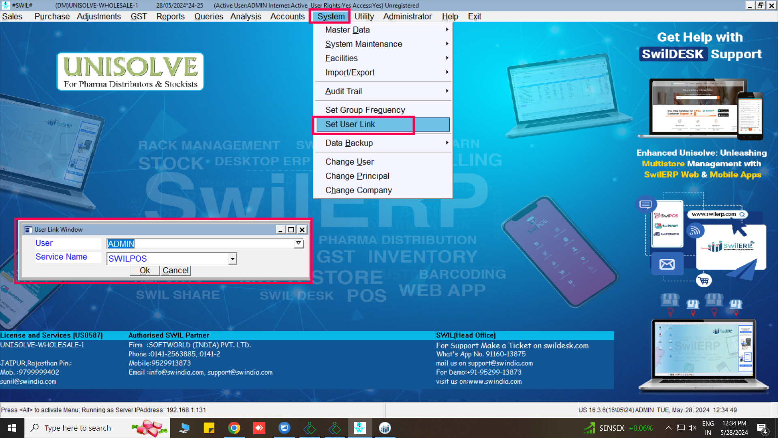Choose Change User from System menu

tap(383, 161)
